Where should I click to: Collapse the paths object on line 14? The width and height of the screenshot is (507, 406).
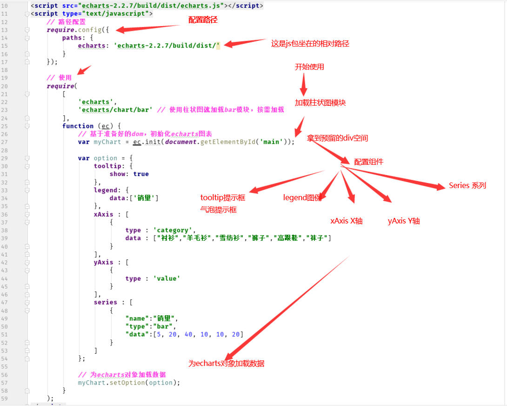point(27,38)
